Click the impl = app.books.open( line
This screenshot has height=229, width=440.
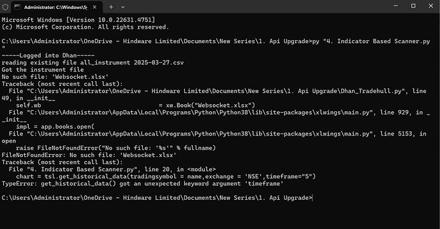55,127
